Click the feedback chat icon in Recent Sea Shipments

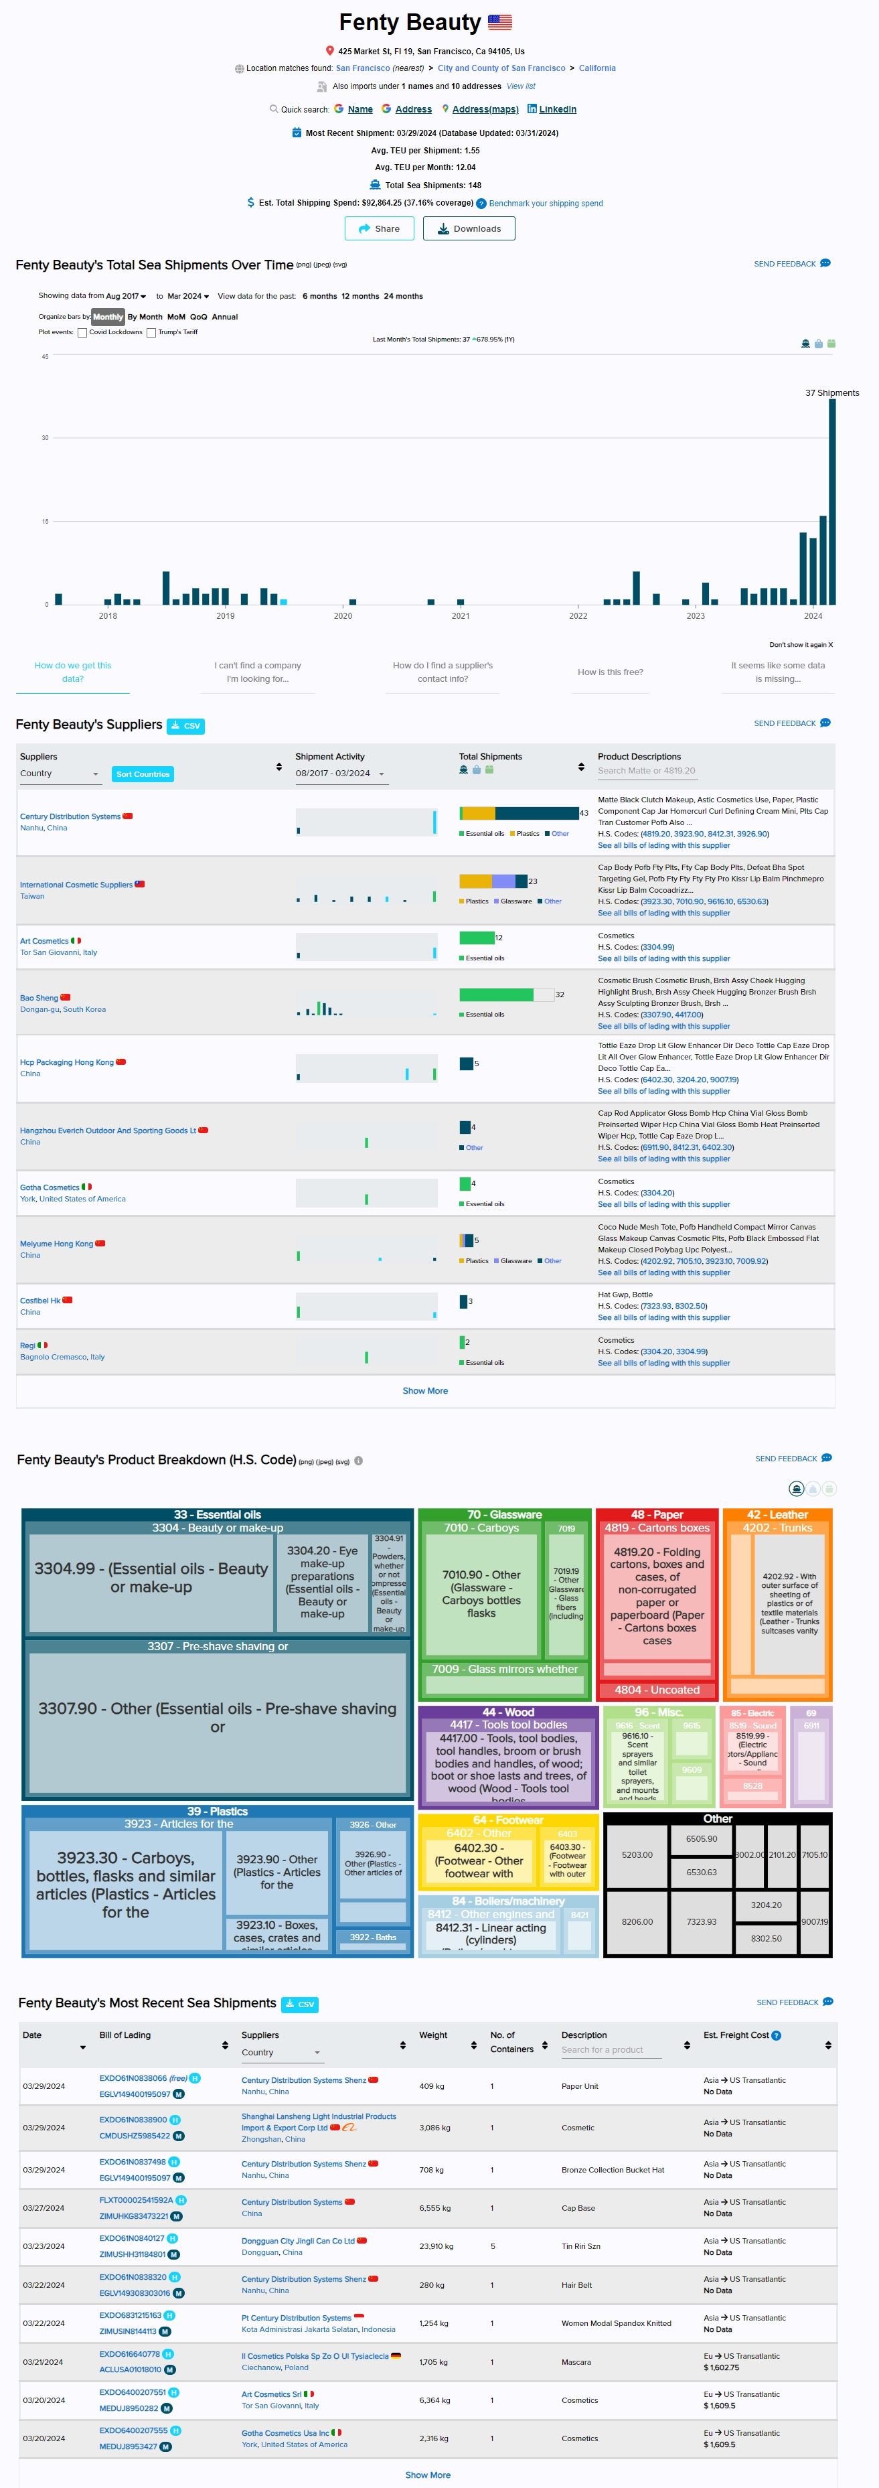tap(828, 2001)
